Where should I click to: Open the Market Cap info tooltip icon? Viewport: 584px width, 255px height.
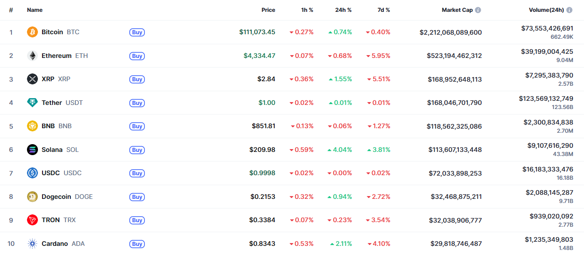point(478,10)
